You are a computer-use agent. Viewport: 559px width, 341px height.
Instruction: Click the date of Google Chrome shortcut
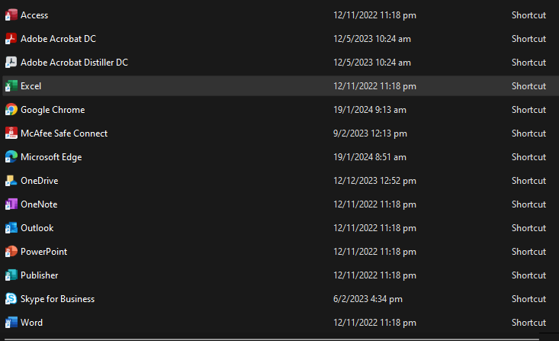(x=370, y=110)
